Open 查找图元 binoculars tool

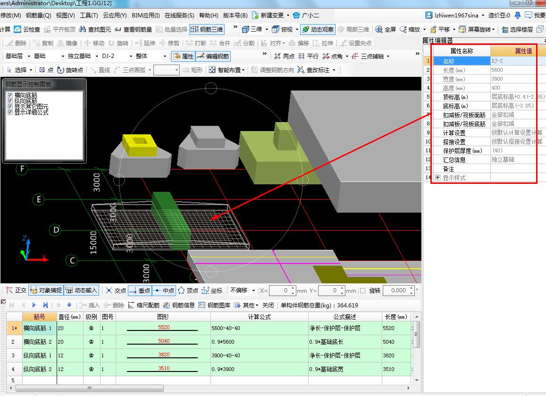click(x=95, y=30)
